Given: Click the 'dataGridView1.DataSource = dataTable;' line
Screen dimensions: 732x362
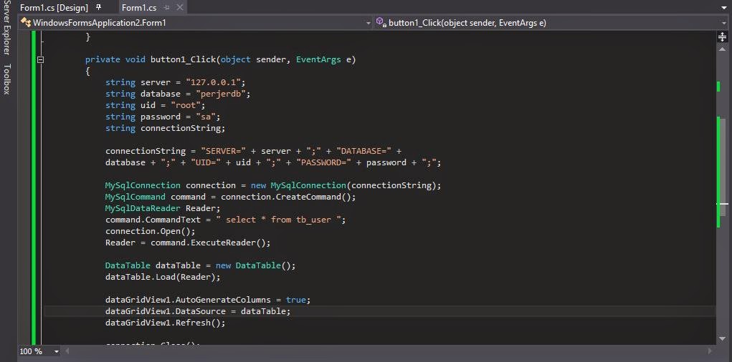Looking at the screenshot, I should coord(198,311).
